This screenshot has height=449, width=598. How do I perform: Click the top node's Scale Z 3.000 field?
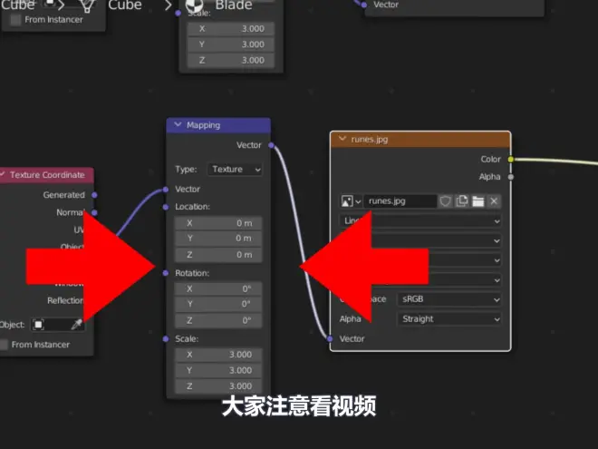point(231,61)
